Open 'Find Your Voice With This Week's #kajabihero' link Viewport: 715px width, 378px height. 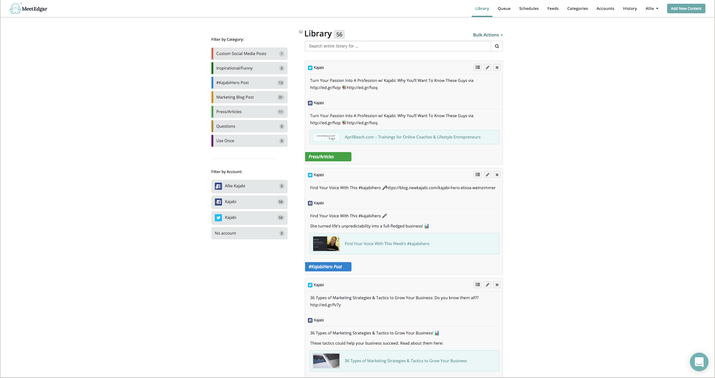coord(387,244)
